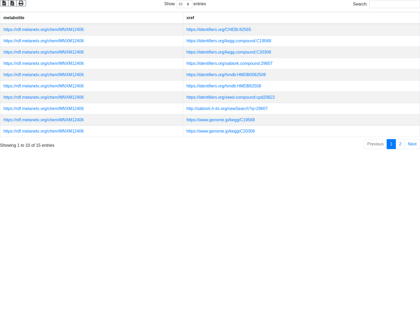Image resolution: width=420 pixels, height=315 pixels.
Task: Open the genome.jp/kegg/C20306 link
Action: click(x=220, y=131)
